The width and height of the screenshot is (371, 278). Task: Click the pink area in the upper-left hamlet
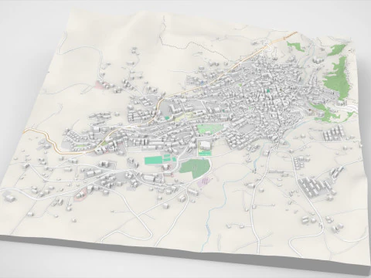[x=102, y=84]
